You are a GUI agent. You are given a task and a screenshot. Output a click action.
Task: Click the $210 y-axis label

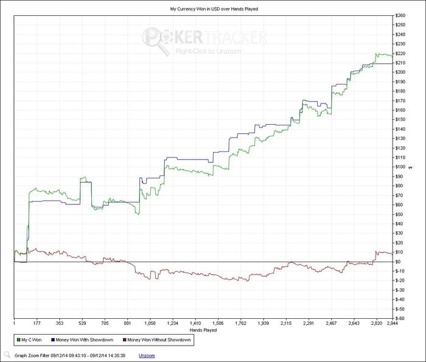tap(399, 63)
